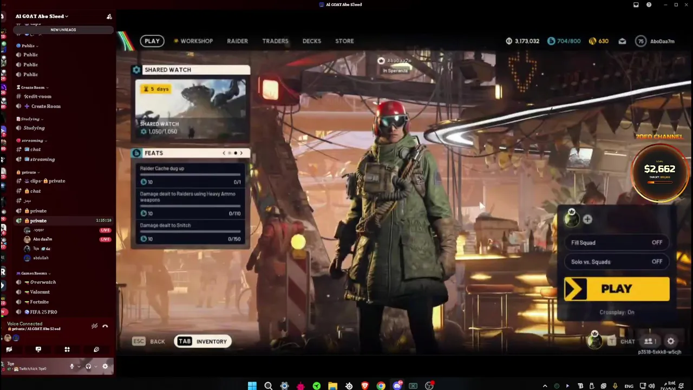This screenshot has height=390, width=693.
Task: Toggle Fill Squad option
Action: pos(617,243)
